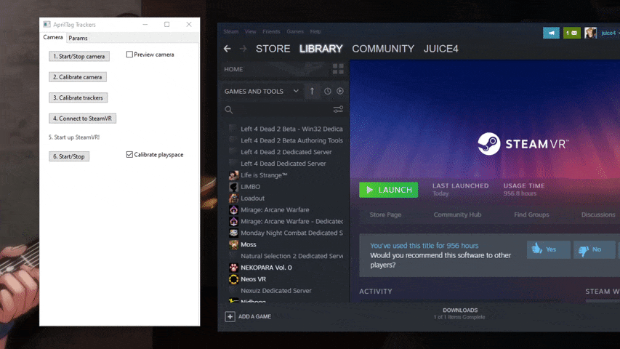
Task: Click the Add a Game plus icon
Action: [230, 316]
